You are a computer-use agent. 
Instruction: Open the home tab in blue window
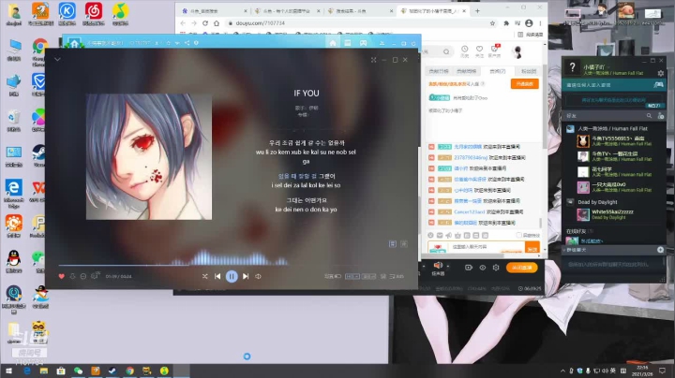[333, 43]
